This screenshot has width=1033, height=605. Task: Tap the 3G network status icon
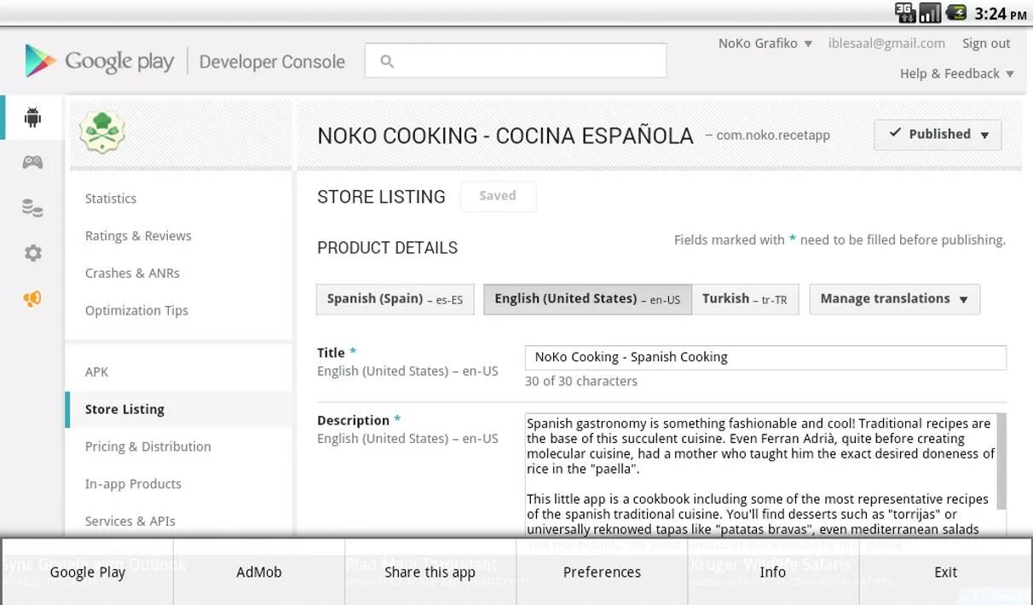tap(905, 13)
